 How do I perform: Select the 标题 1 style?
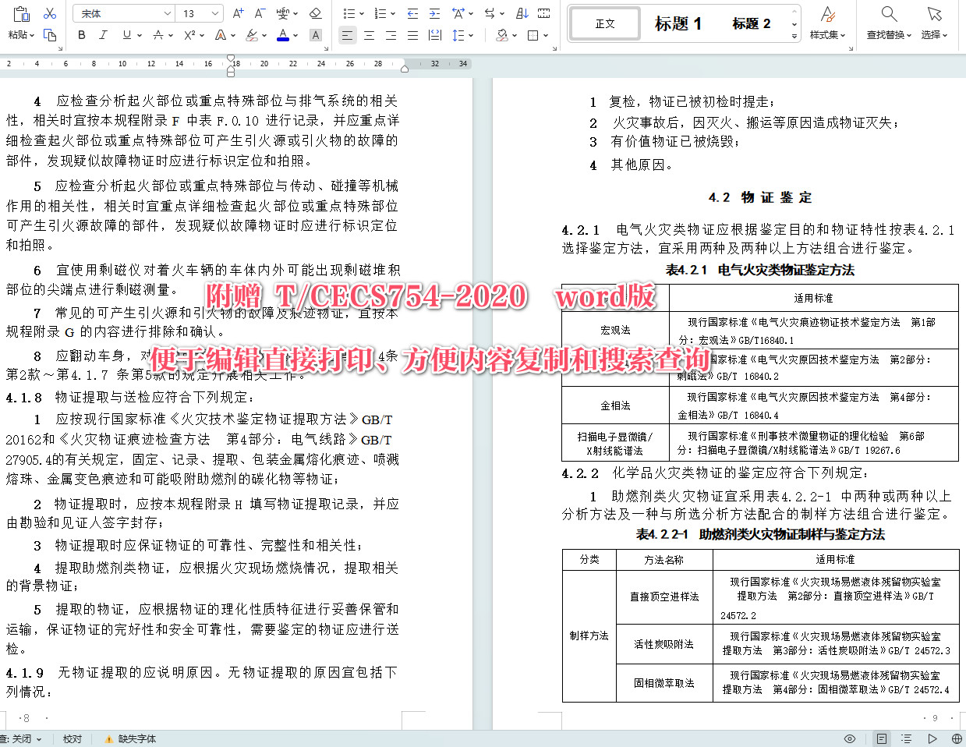677,23
